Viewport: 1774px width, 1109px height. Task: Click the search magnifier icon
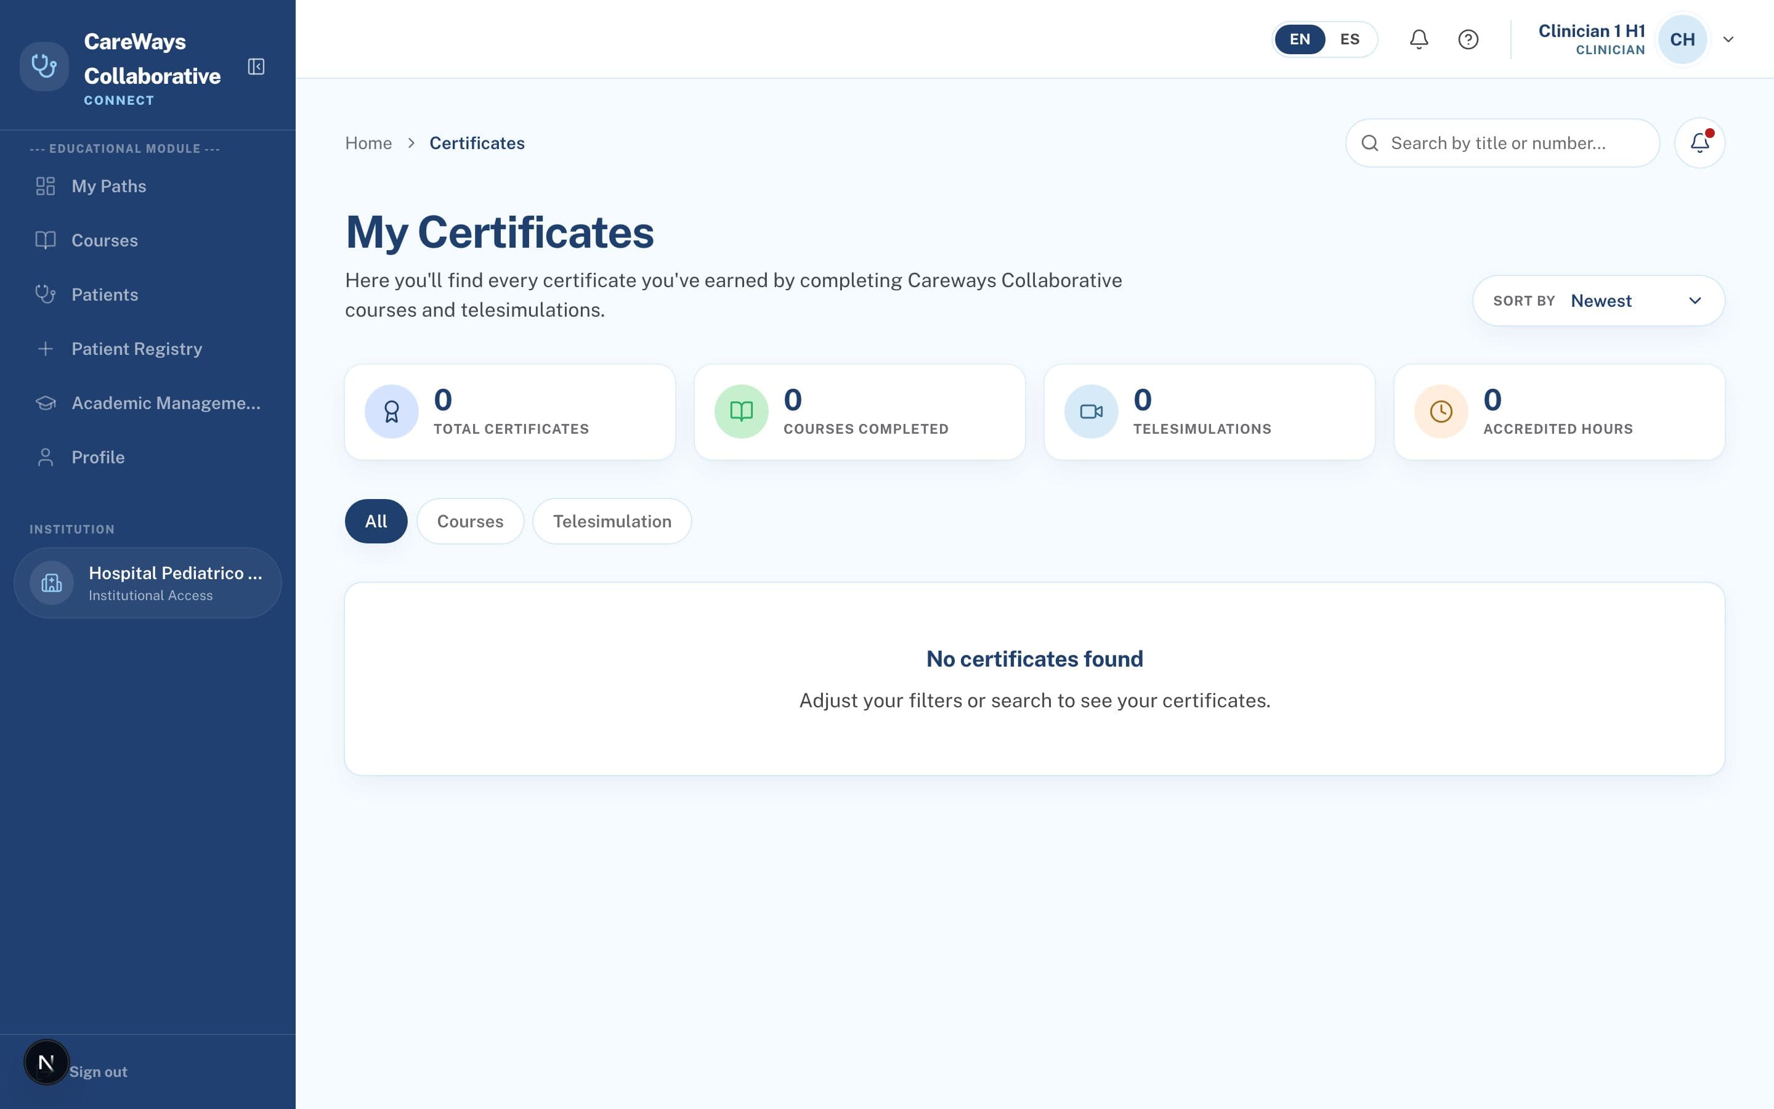pos(1369,143)
